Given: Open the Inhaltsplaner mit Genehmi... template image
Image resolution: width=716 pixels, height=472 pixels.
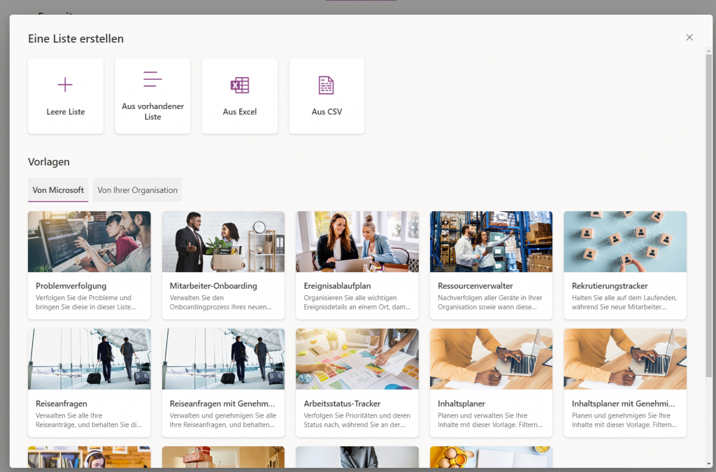Looking at the screenshot, I should 625,359.
